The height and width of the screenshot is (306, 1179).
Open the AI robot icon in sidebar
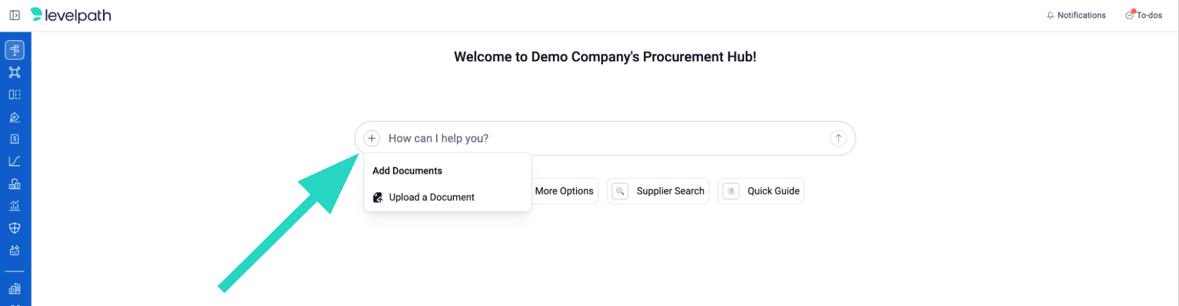tap(15, 250)
